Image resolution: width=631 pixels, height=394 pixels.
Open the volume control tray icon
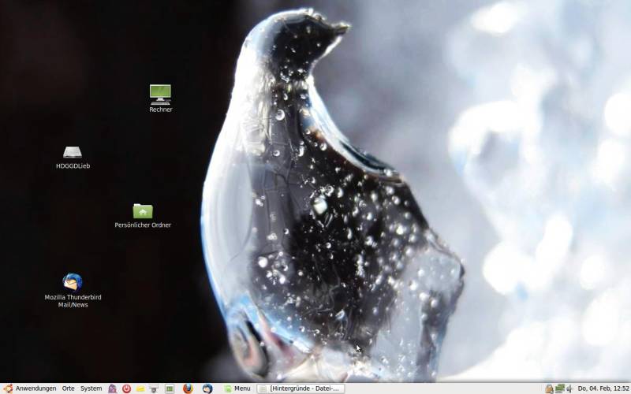click(x=569, y=388)
